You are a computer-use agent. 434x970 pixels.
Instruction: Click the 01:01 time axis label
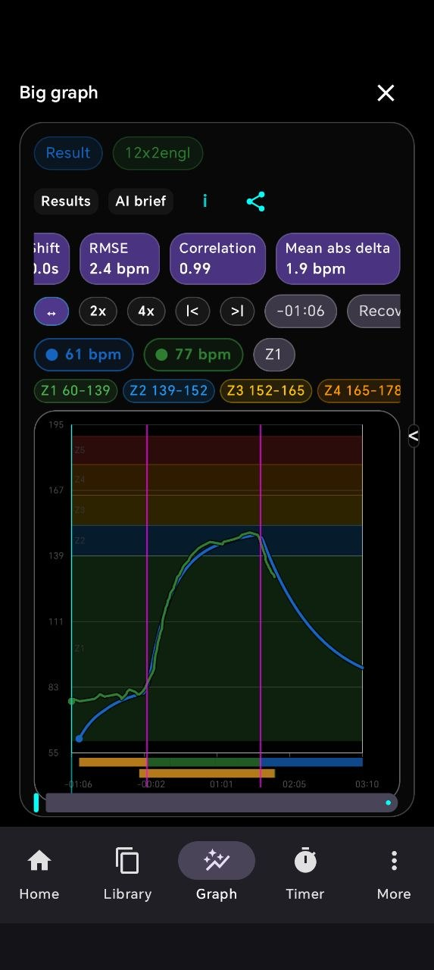point(221,784)
